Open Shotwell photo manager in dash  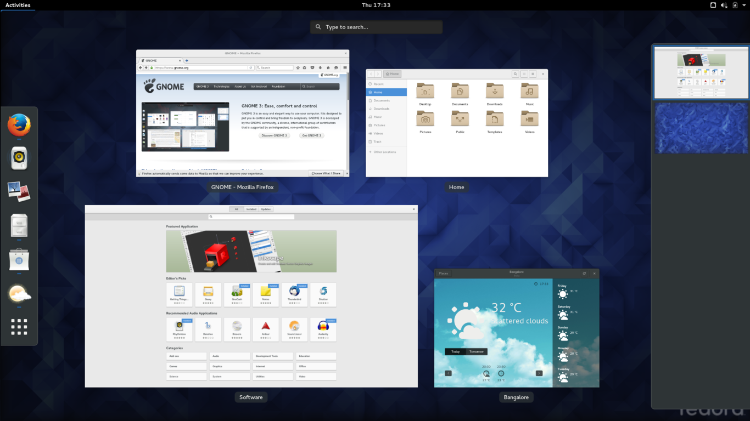19,192
